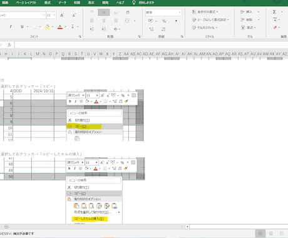The width and height of the screenshot is (288, 238).
Task: Click the Clear eraser icon
Action: coord(275,28)
